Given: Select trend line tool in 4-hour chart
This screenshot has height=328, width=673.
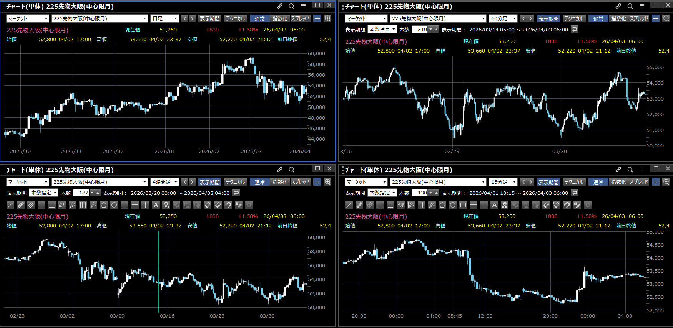Looking at the screenshot, I should click(10, 205).
